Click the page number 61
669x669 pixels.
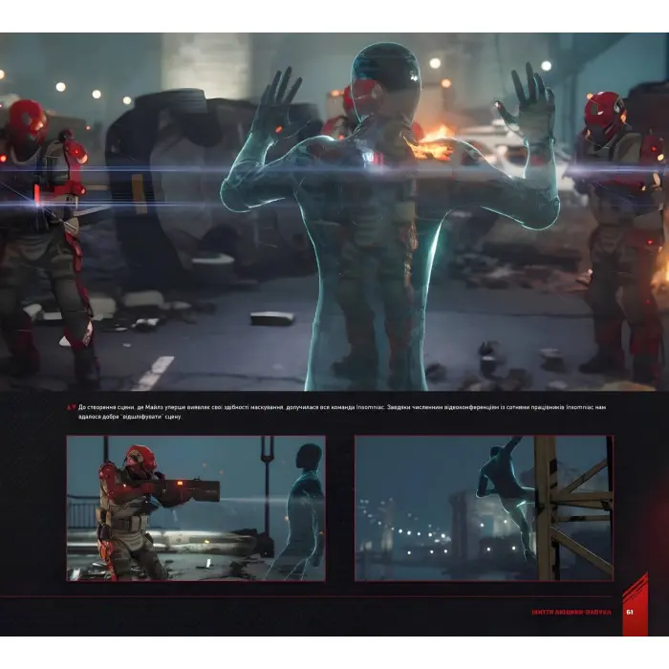(630, 614)
